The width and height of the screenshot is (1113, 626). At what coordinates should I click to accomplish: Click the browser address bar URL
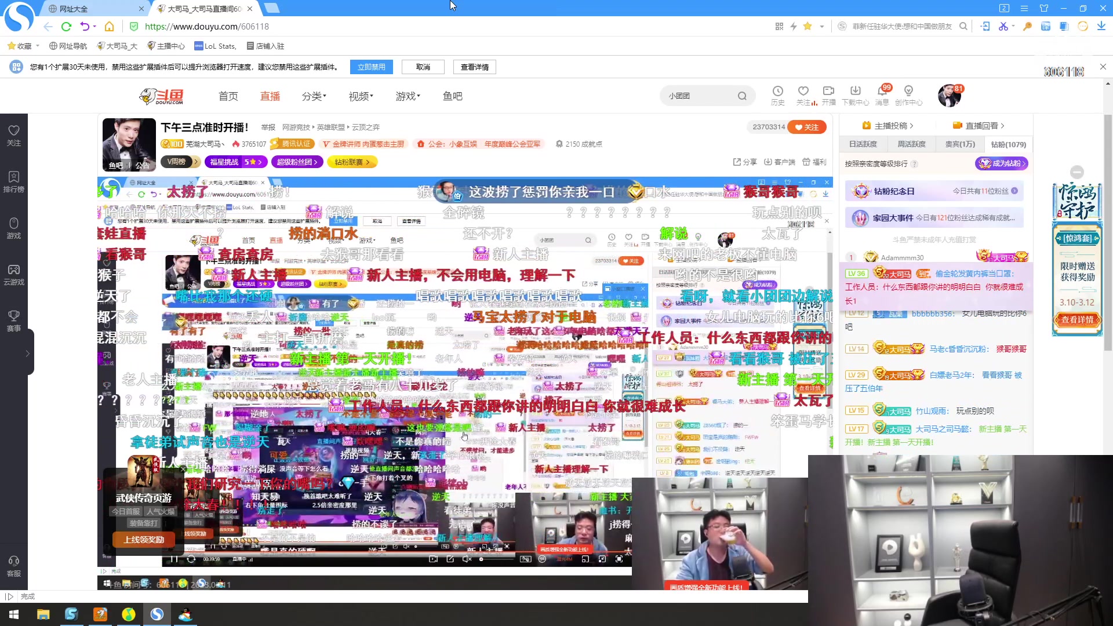coord(207,27)
